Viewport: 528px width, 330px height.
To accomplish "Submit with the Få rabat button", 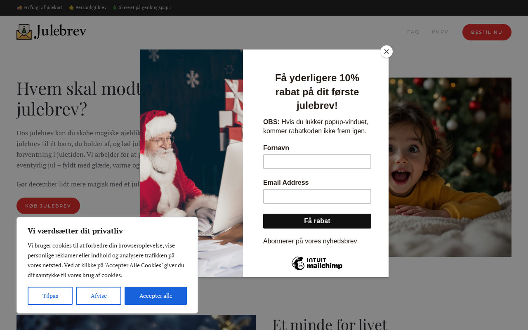I will tap(317, 221).
